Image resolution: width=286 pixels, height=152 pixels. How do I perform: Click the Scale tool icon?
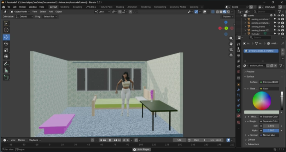pos(6,50)
